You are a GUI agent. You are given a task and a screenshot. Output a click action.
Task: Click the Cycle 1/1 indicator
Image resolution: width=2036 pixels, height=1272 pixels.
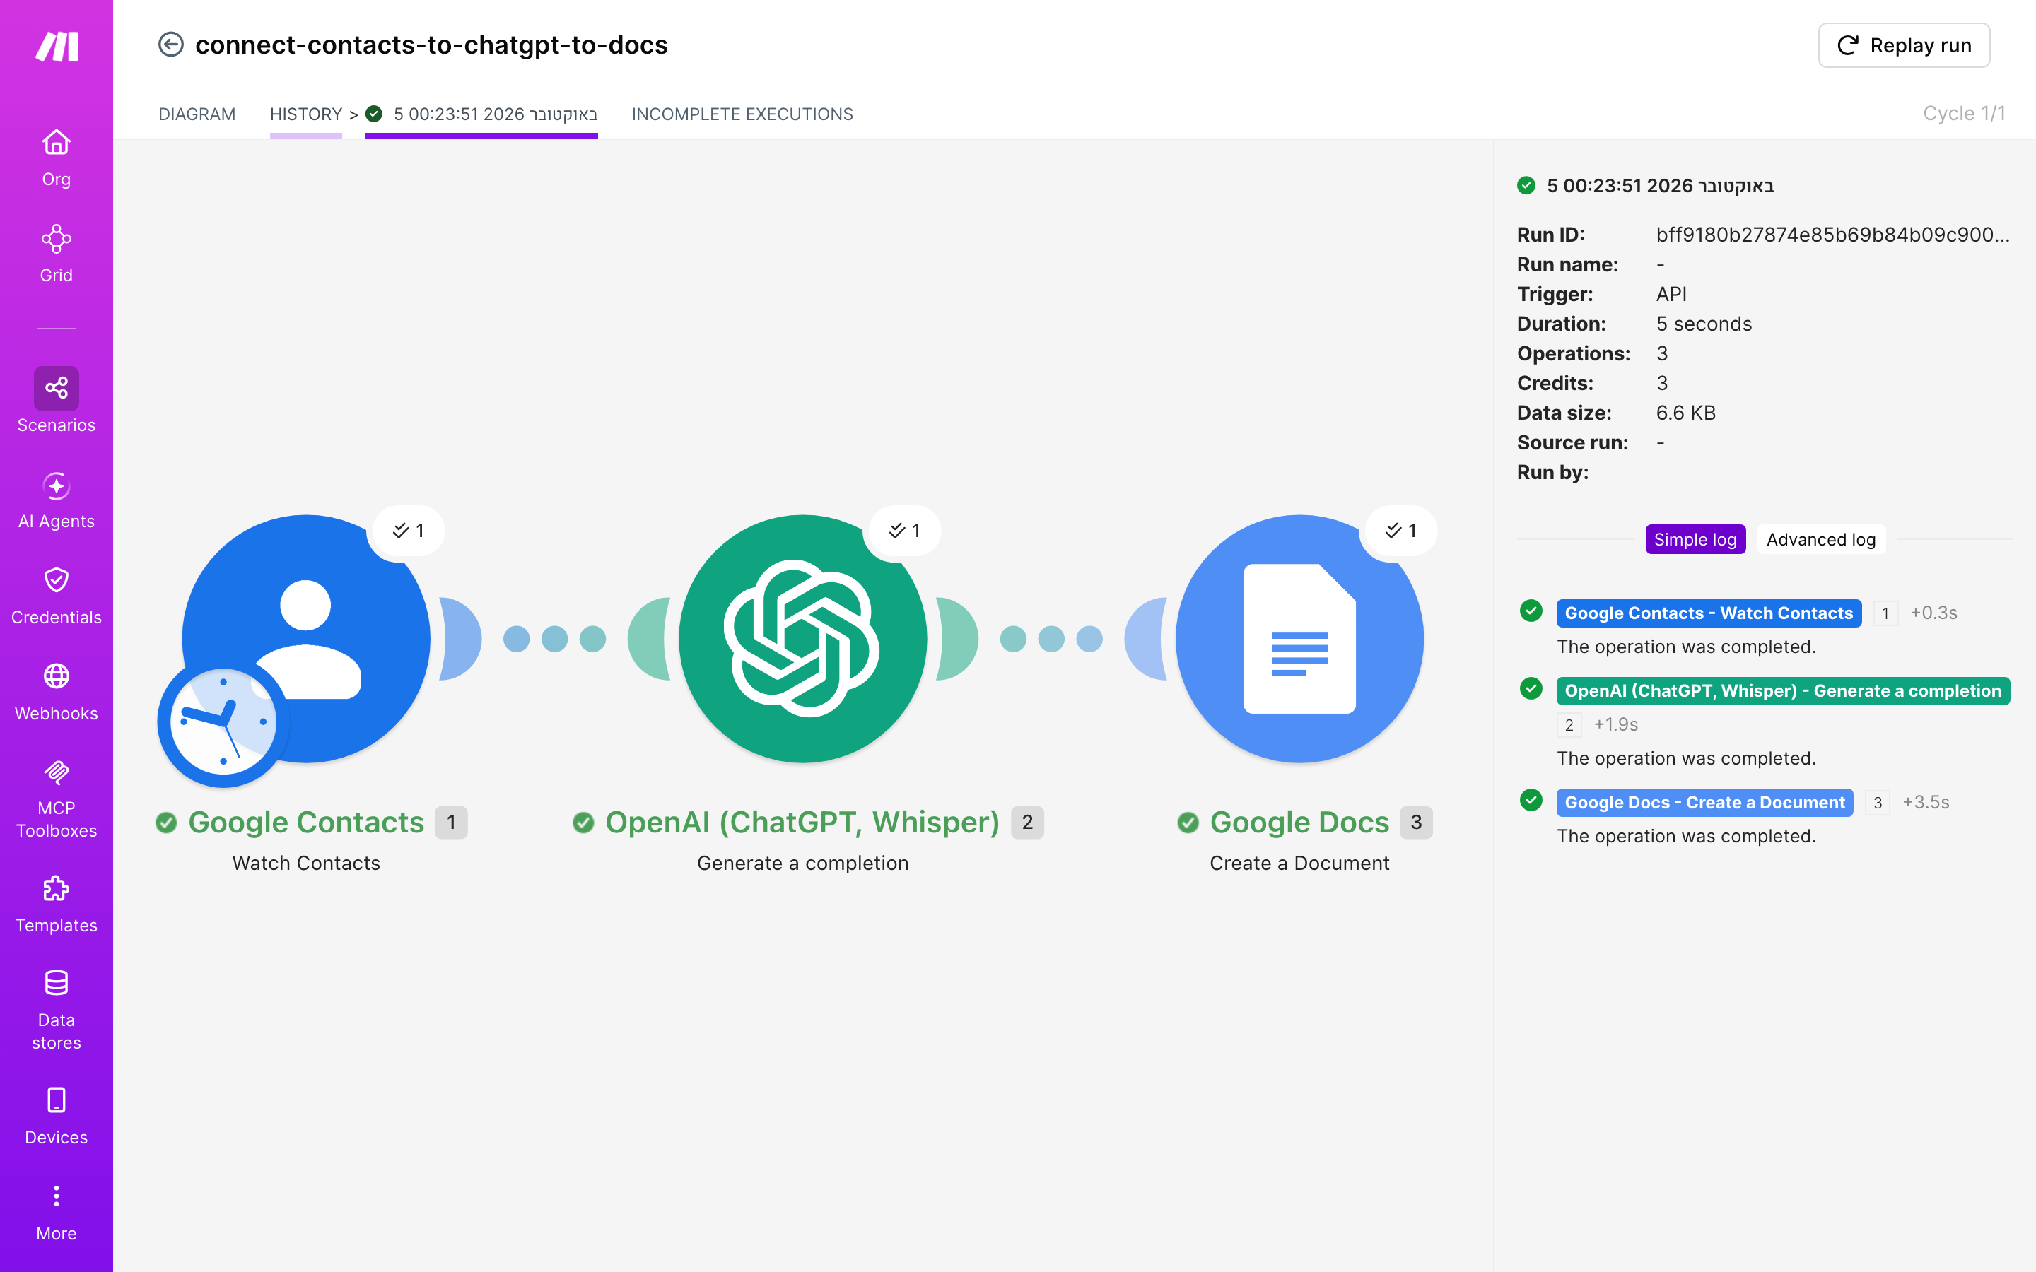point(1964,114)
